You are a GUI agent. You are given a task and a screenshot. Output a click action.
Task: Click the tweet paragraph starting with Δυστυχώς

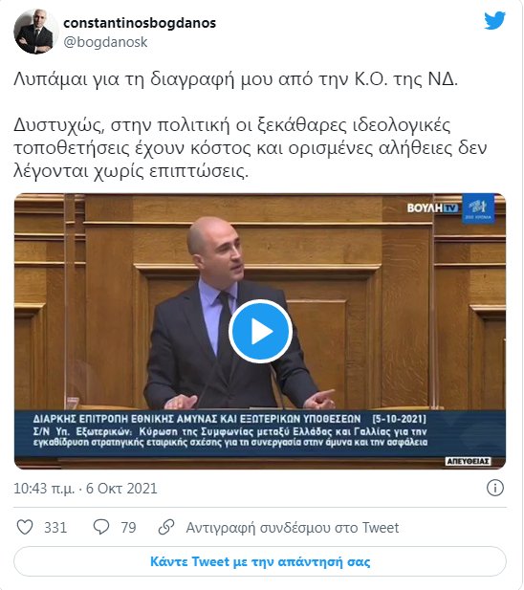coord(251,148)
